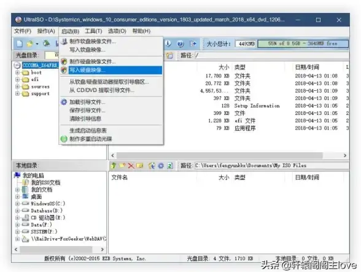Image resolution: width=361 pixels, height=272 pixels.
Task: Select 从软盘/硬盘驱动器提取引导扇区...
Action: tap(111, 82)
